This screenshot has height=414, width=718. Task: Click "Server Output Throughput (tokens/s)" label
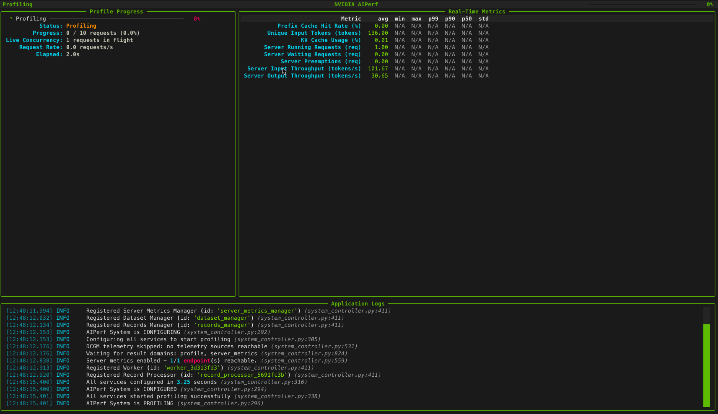tap(302, 76)
